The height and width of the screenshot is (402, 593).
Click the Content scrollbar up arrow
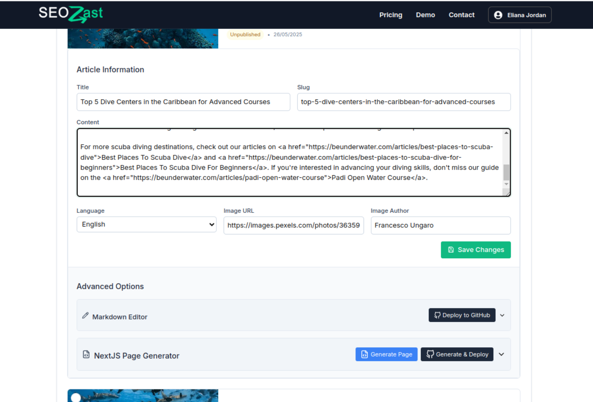(x=506, y=133)
